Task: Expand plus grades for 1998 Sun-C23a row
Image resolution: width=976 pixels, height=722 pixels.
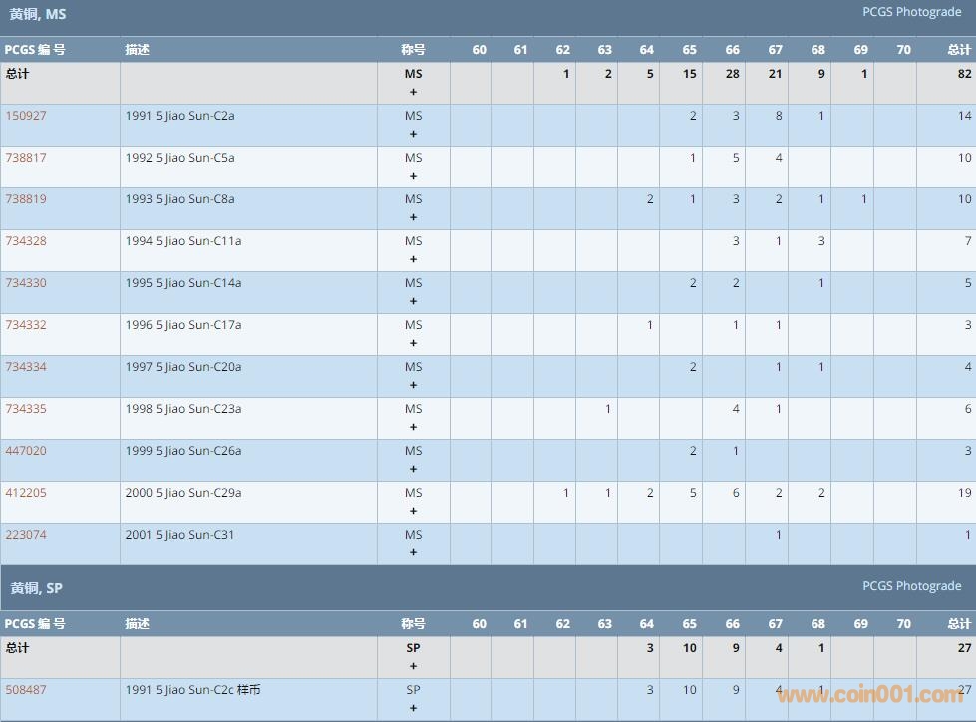Action: tap(413, 427)
